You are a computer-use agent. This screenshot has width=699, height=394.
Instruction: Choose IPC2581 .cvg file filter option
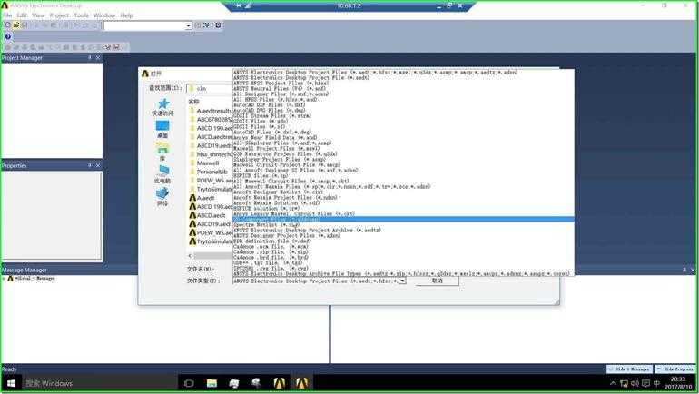point(271,269)
